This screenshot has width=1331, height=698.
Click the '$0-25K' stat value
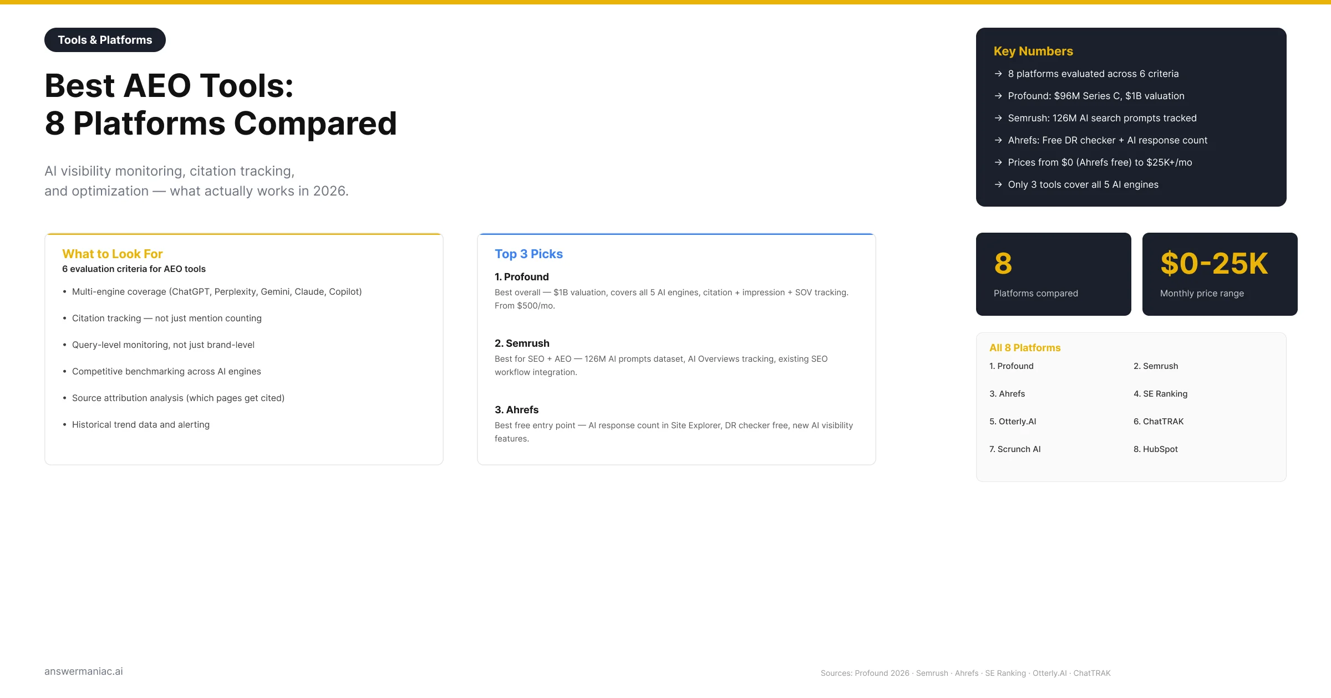tap(1214, 264)
